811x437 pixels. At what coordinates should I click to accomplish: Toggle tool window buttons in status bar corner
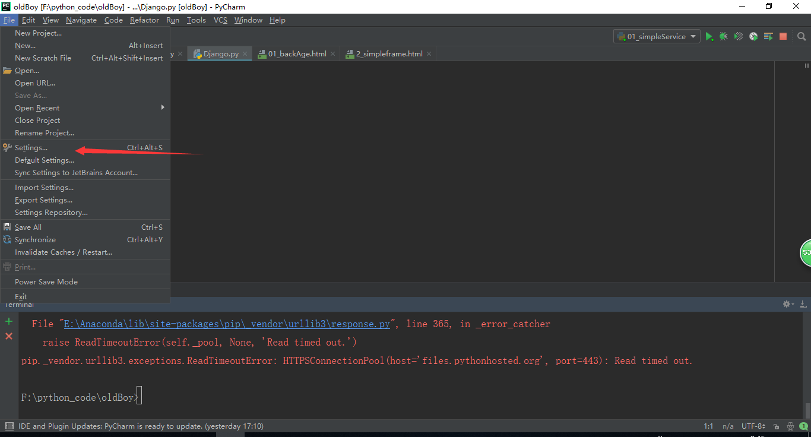(x=9, y=426)
